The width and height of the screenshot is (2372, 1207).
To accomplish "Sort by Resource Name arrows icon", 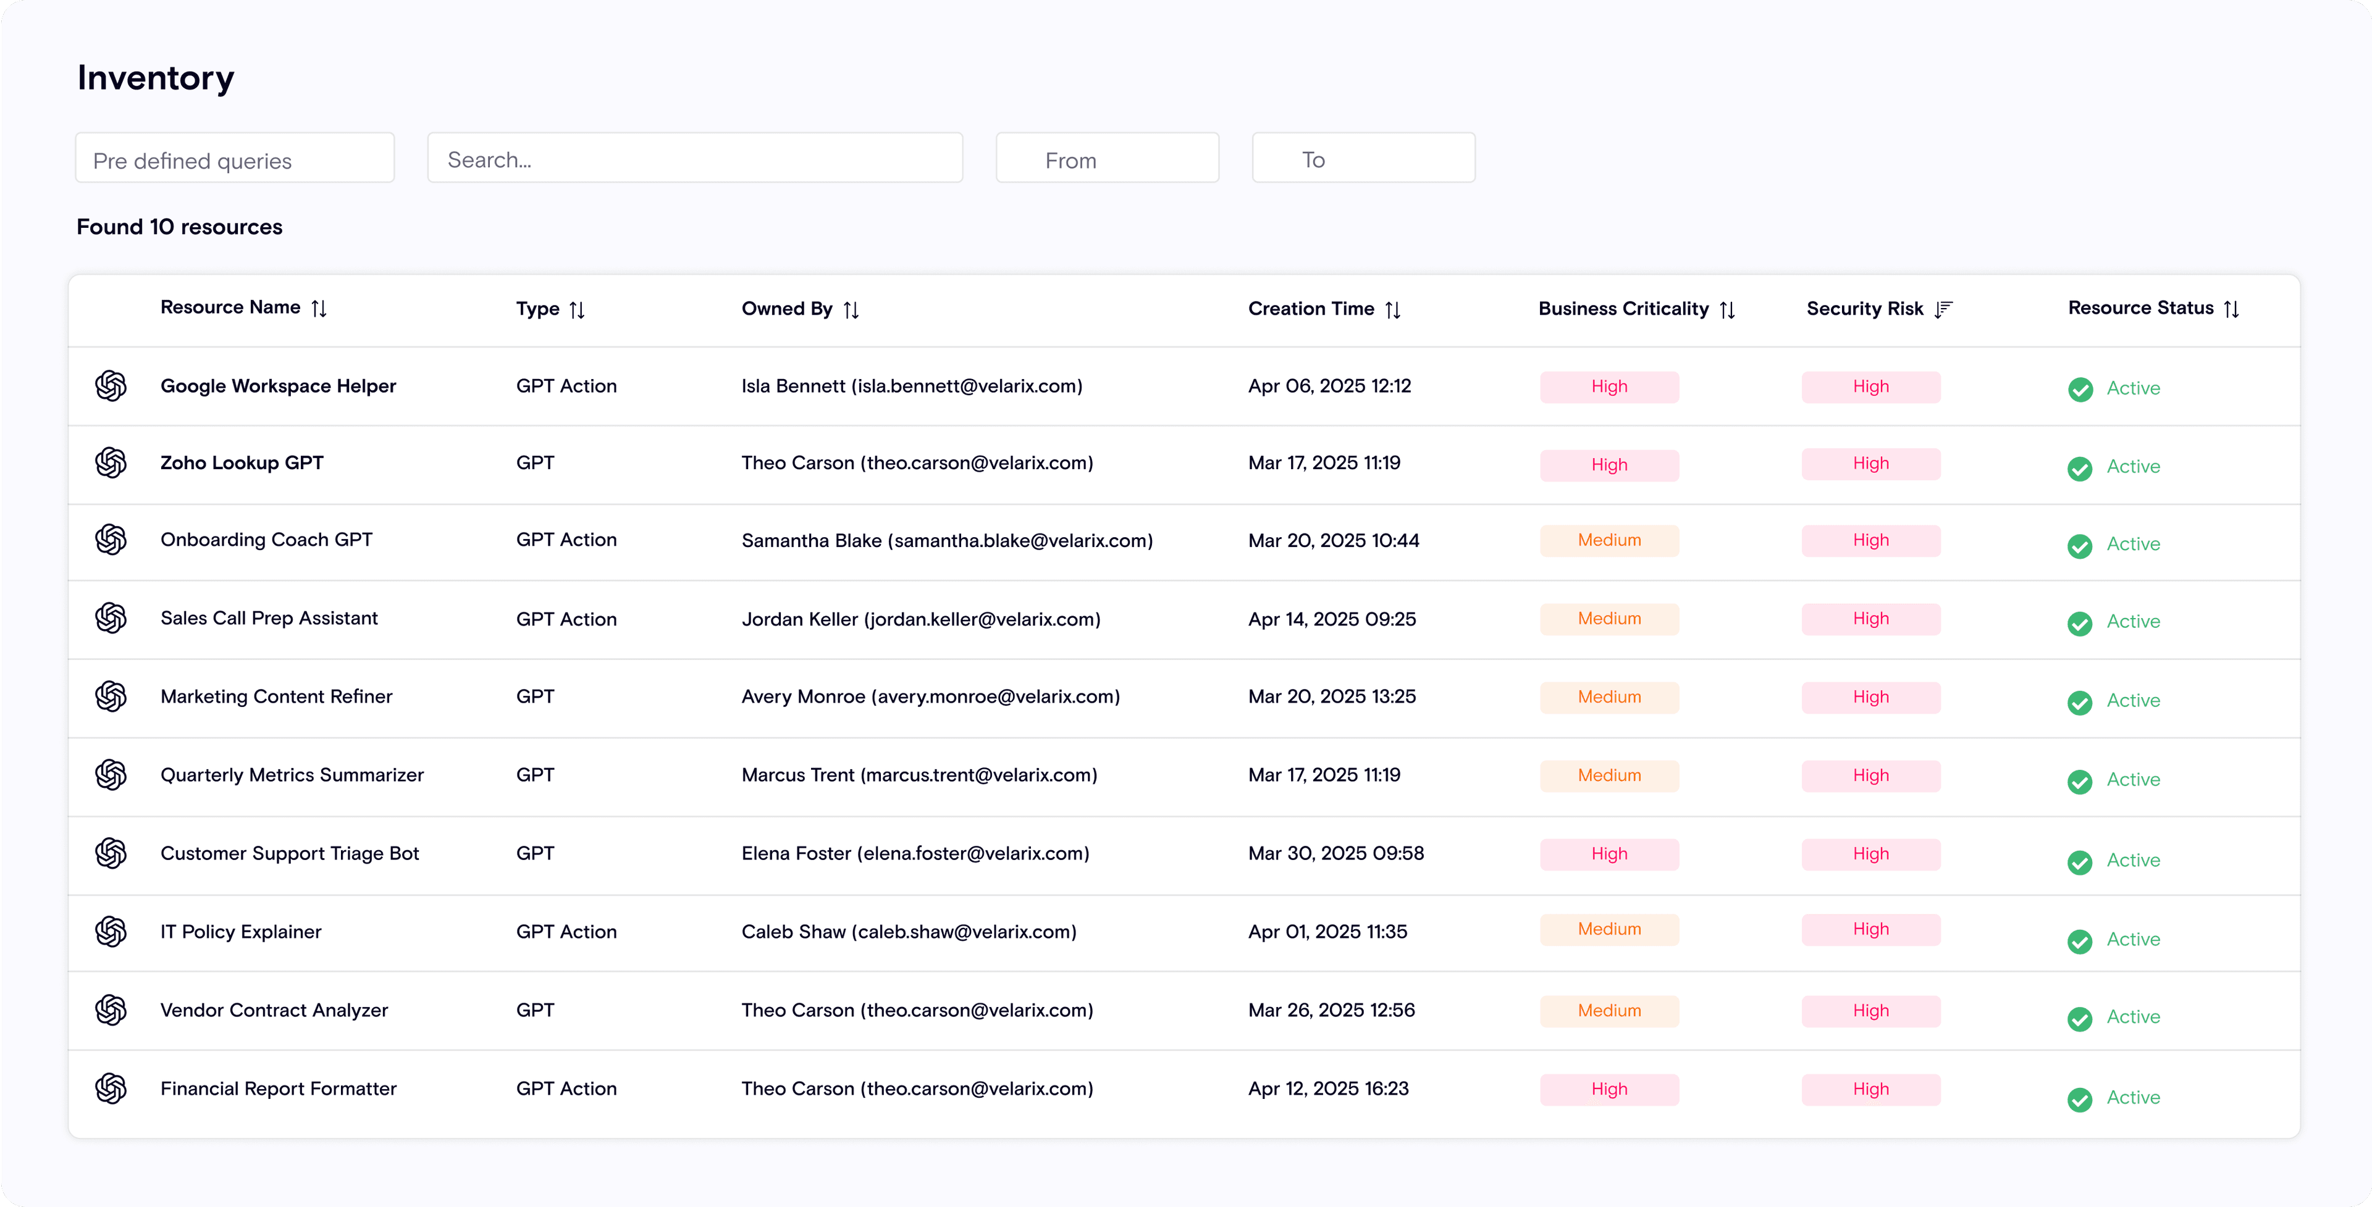I will point(319,309).
